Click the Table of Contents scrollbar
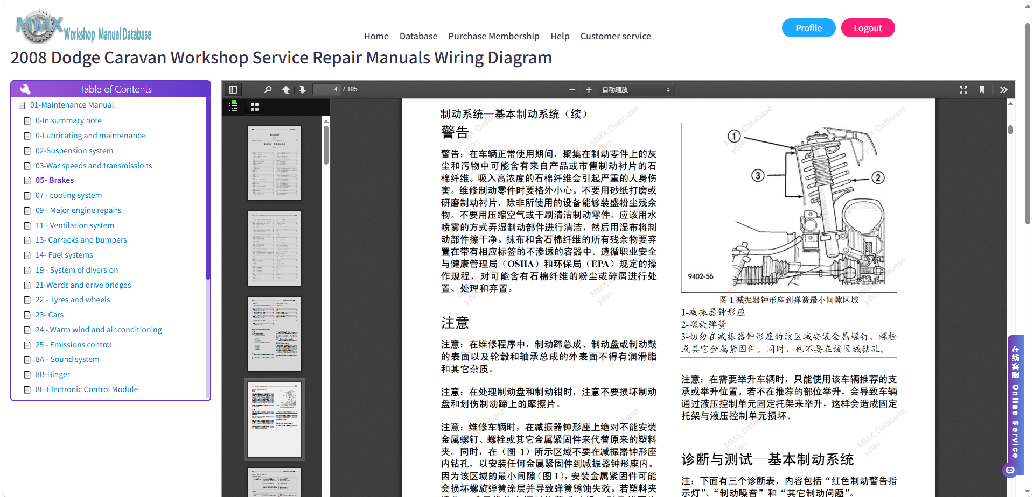Image resolution: width=1034 pixels, height=497 pixels. coord(208,188)
